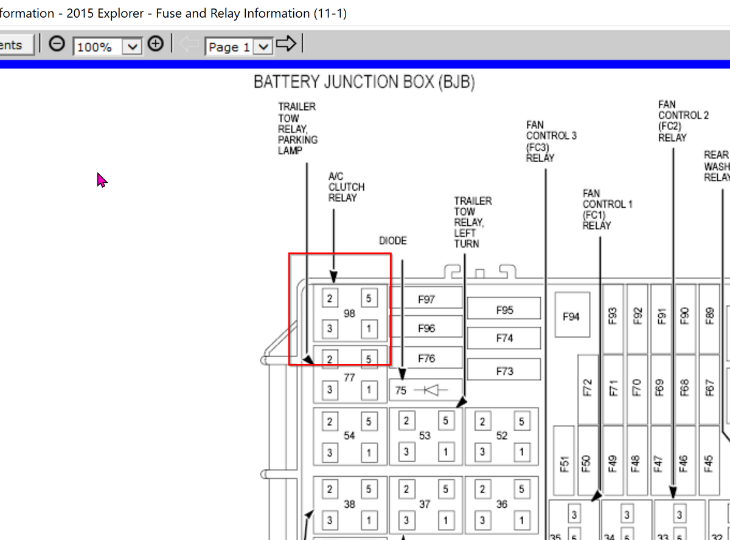The height and width of the screenshot is (540, 730).
Task: Click the DIODE label
Action: [393, 241]
